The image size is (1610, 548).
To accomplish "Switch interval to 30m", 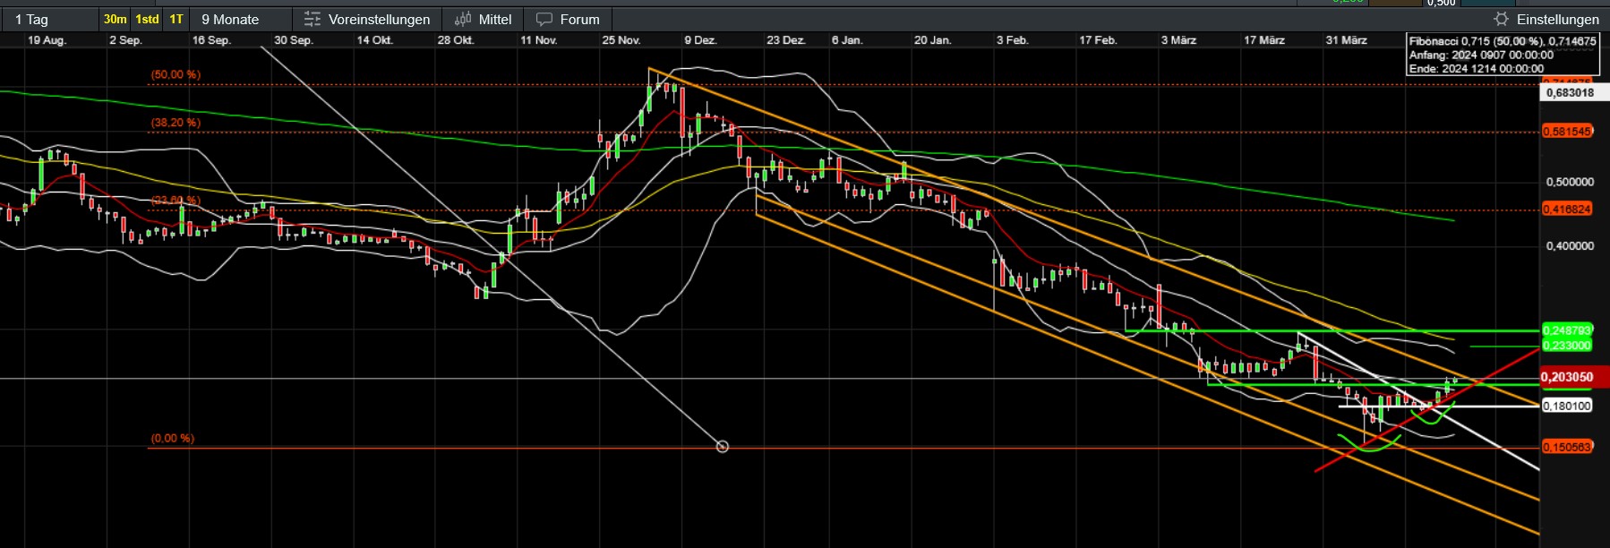I will [x=115, y=19].
